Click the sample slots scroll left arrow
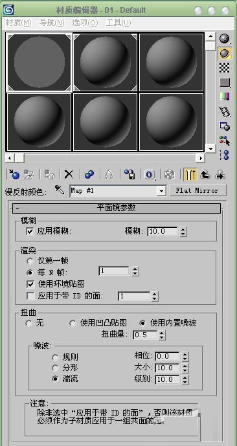 pyautogui.click(x=9, y=157)
